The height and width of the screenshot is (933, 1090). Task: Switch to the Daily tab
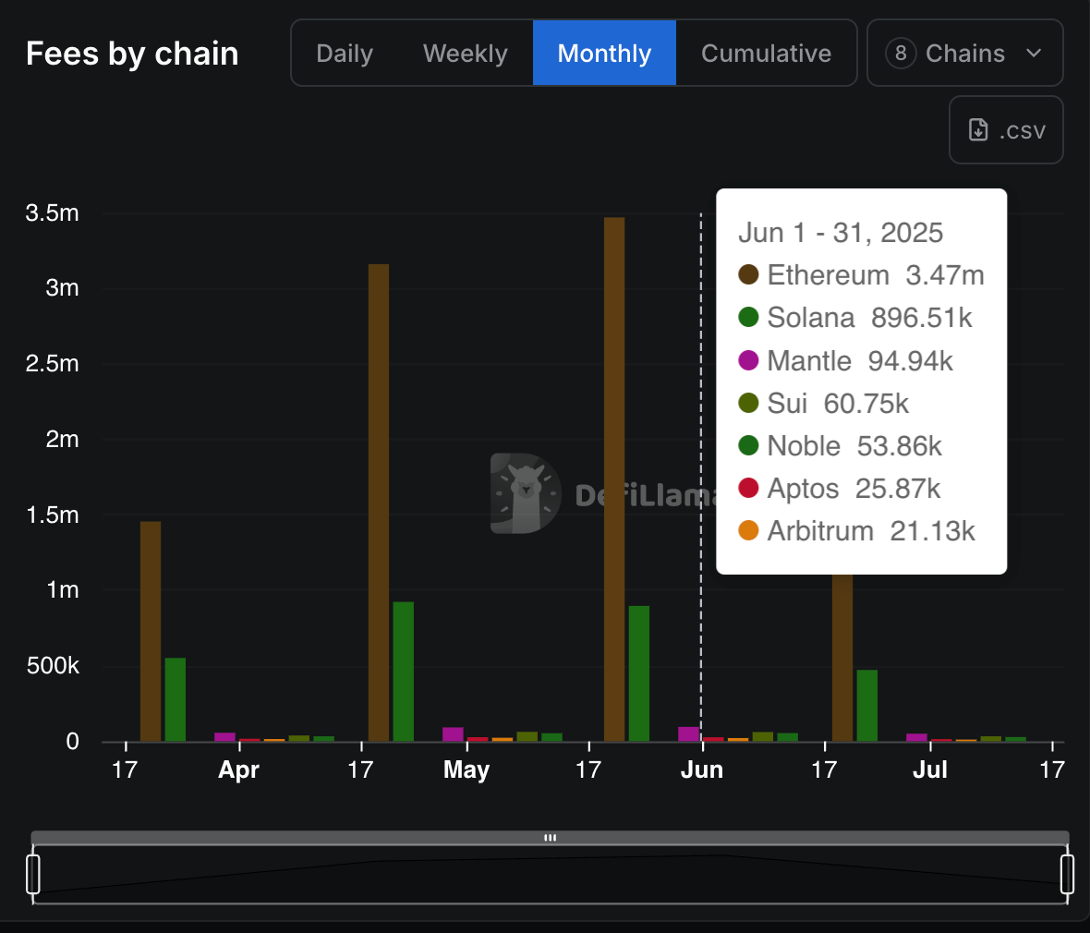coord(345,54)
